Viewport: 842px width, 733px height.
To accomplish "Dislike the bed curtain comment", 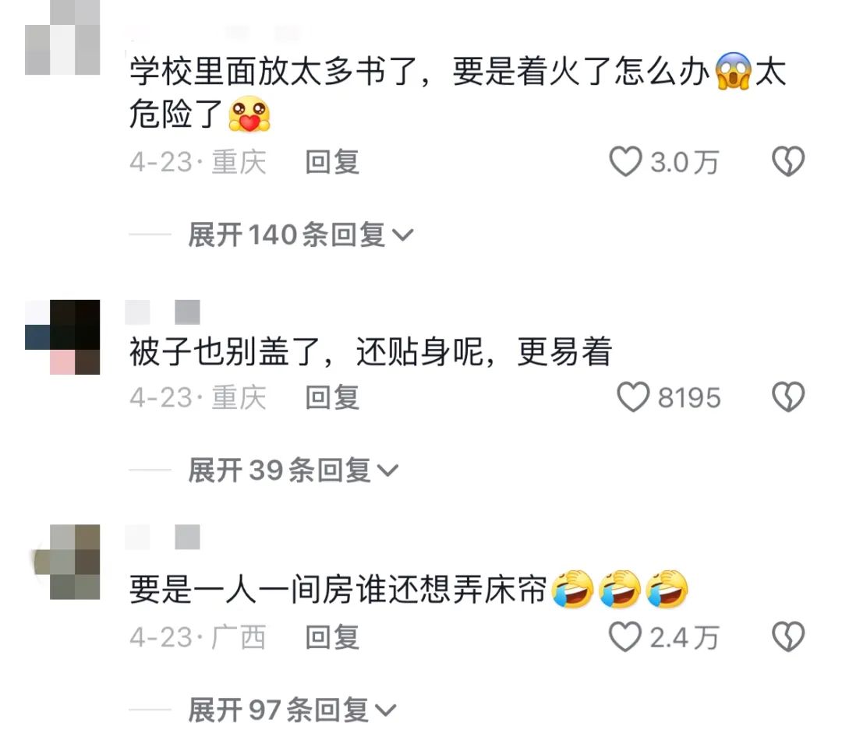I will (787, 637).
